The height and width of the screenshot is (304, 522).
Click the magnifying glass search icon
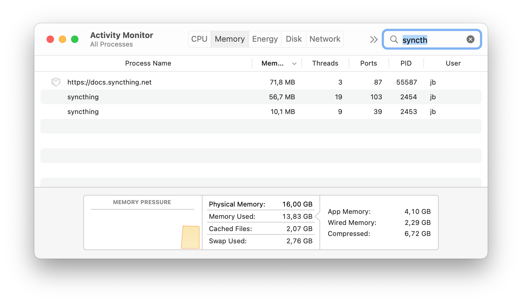coord(394,39)
